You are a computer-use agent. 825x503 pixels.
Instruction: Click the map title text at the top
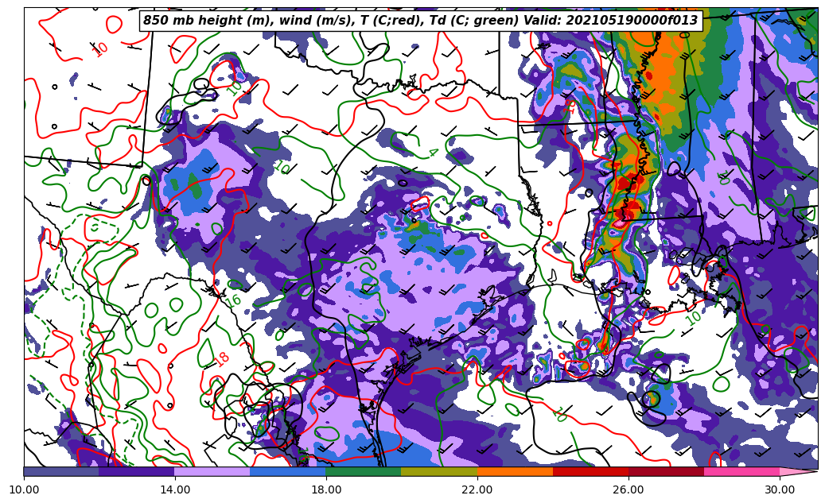[x=420, y=21]
